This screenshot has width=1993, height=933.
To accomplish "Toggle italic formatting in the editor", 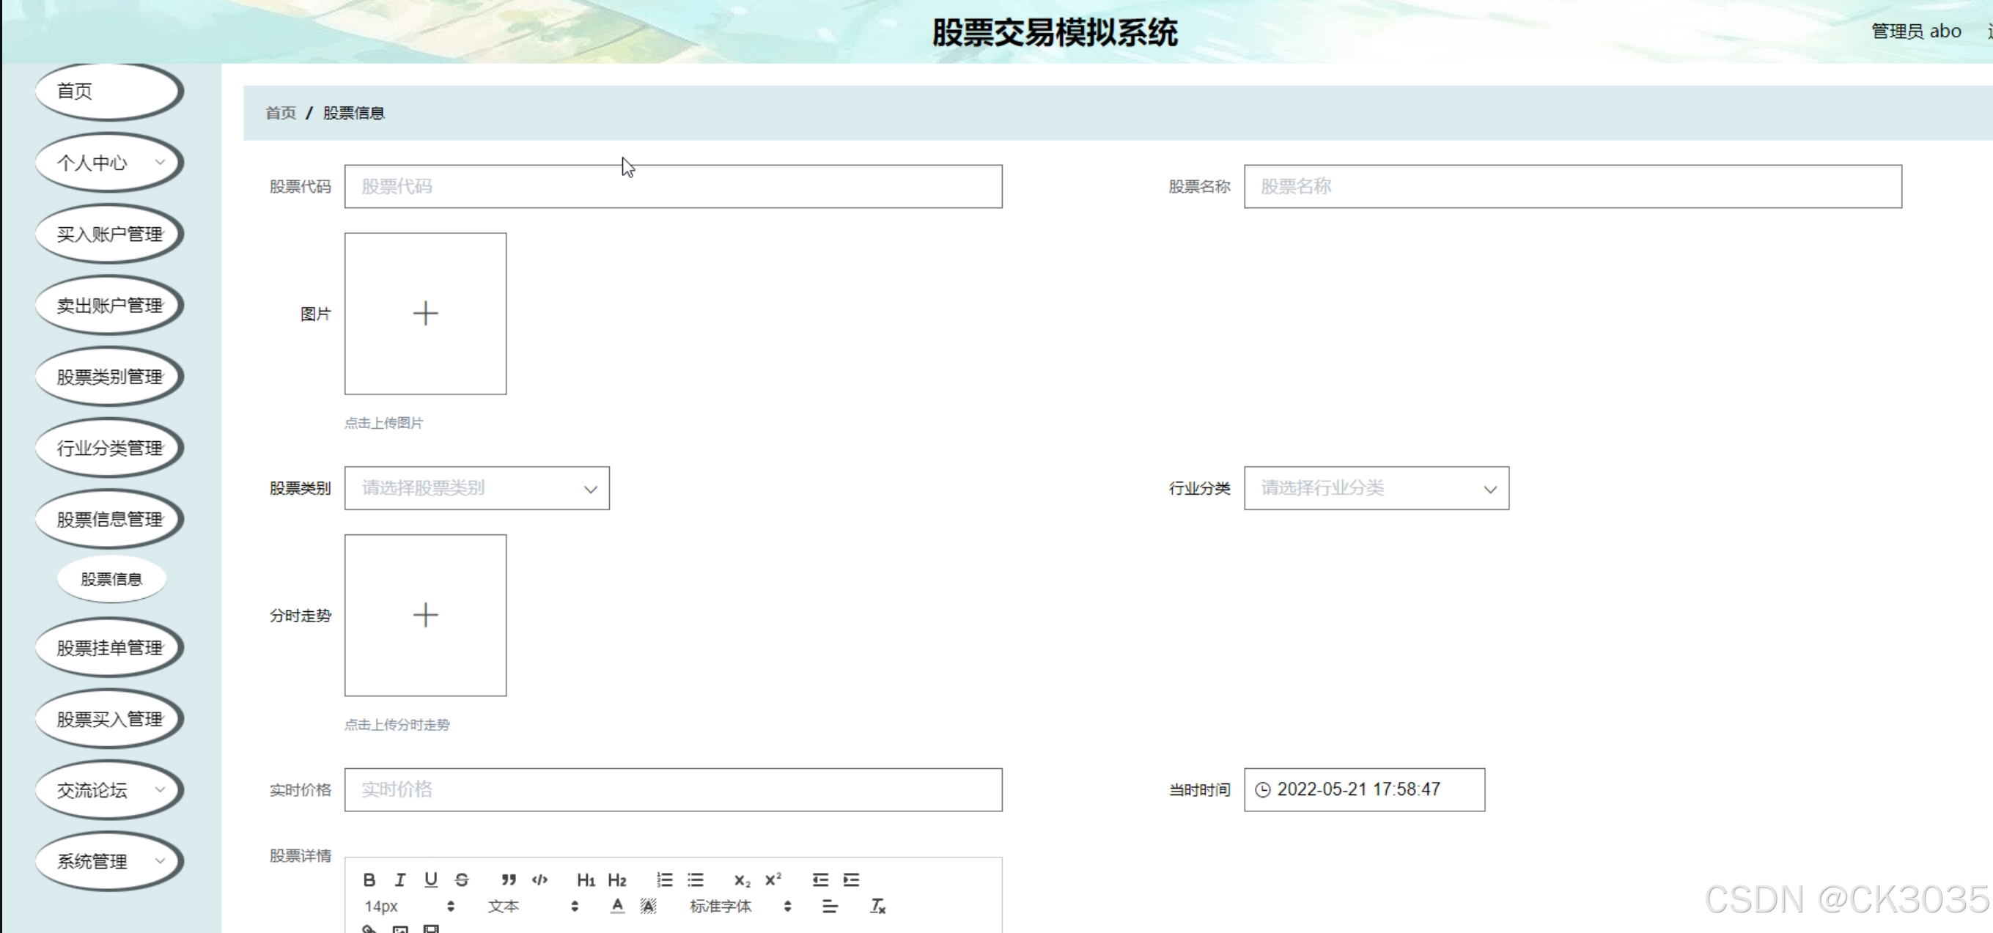I will (x=400, y=879).
